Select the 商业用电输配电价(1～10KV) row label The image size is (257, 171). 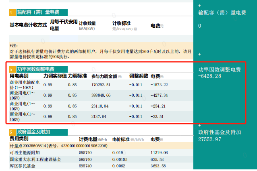pos(25,84)
